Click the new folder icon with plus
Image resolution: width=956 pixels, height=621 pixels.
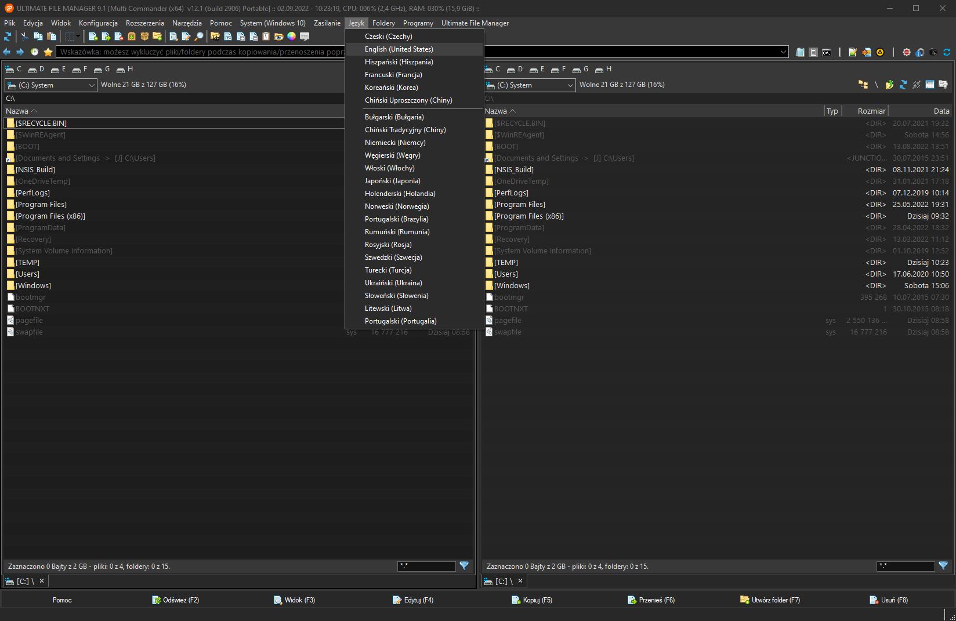157,36
